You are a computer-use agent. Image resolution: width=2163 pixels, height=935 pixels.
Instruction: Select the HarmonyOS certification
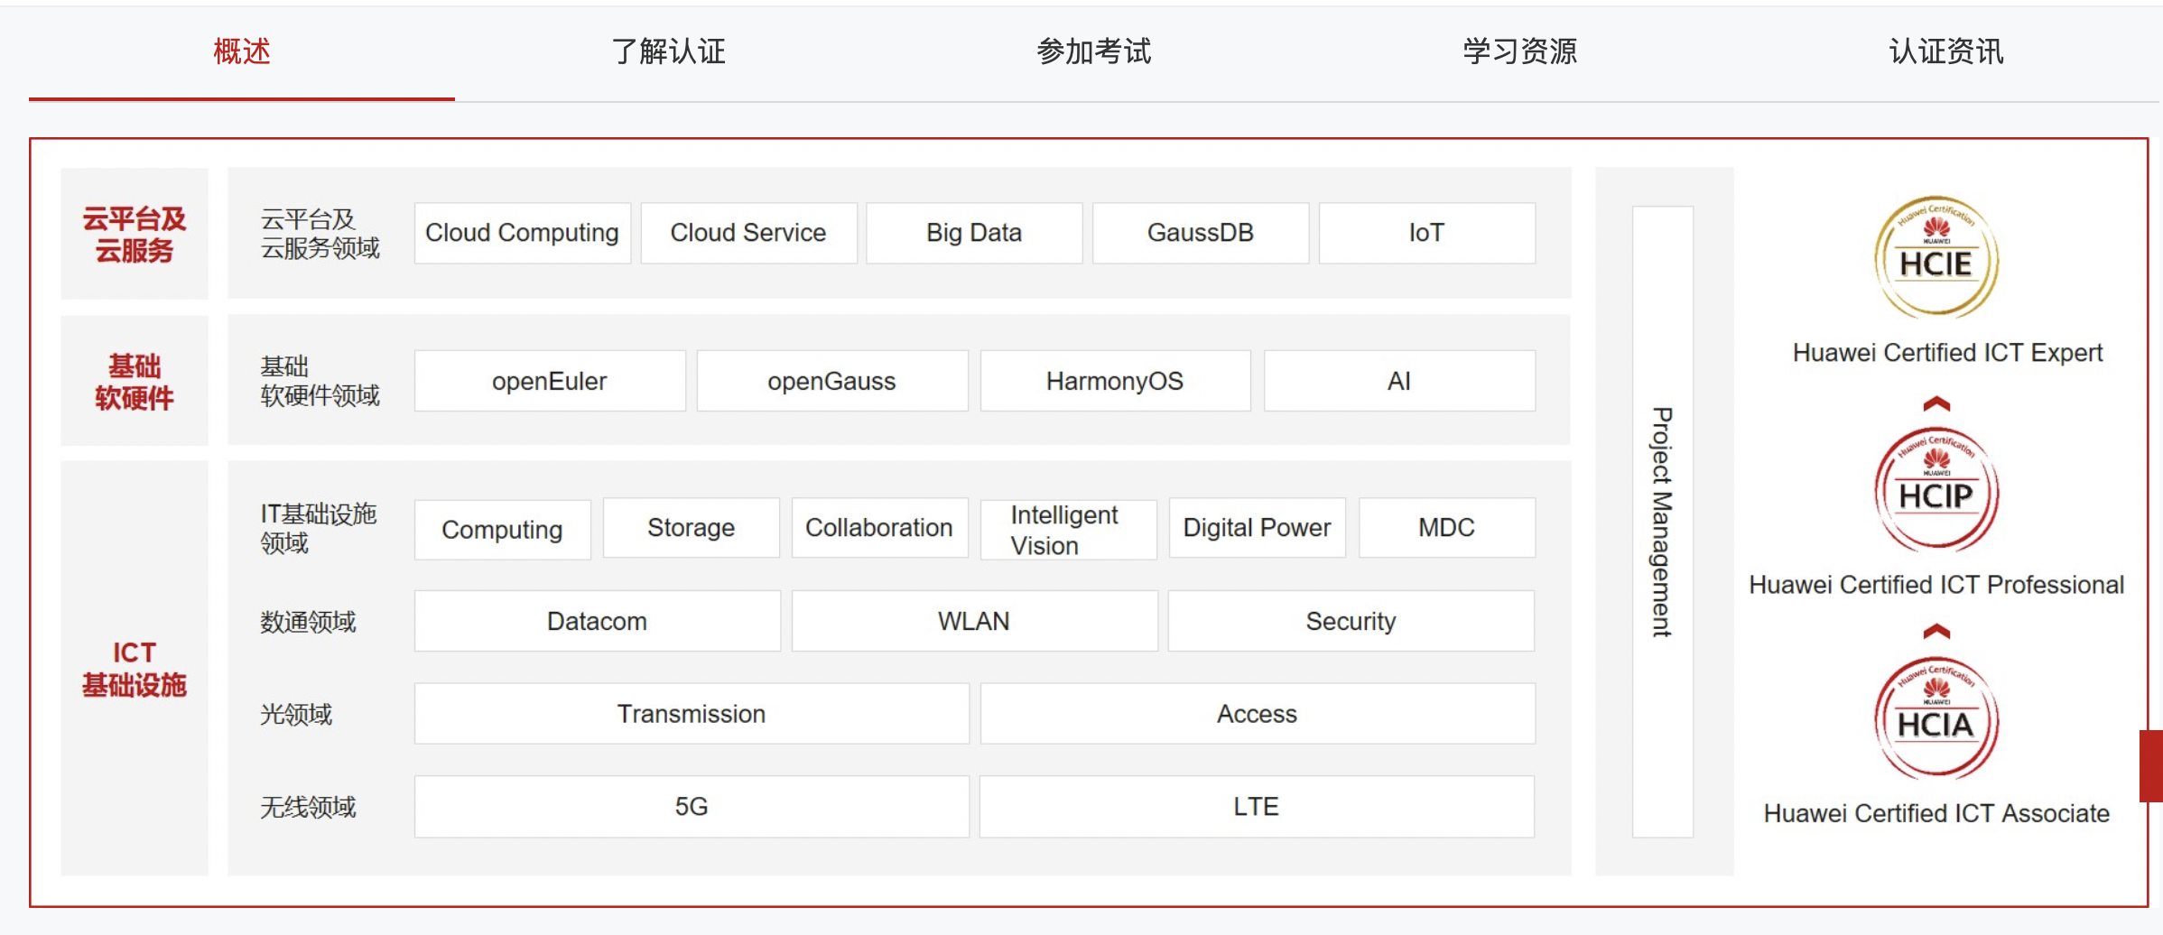click(x=1116, y=381)
